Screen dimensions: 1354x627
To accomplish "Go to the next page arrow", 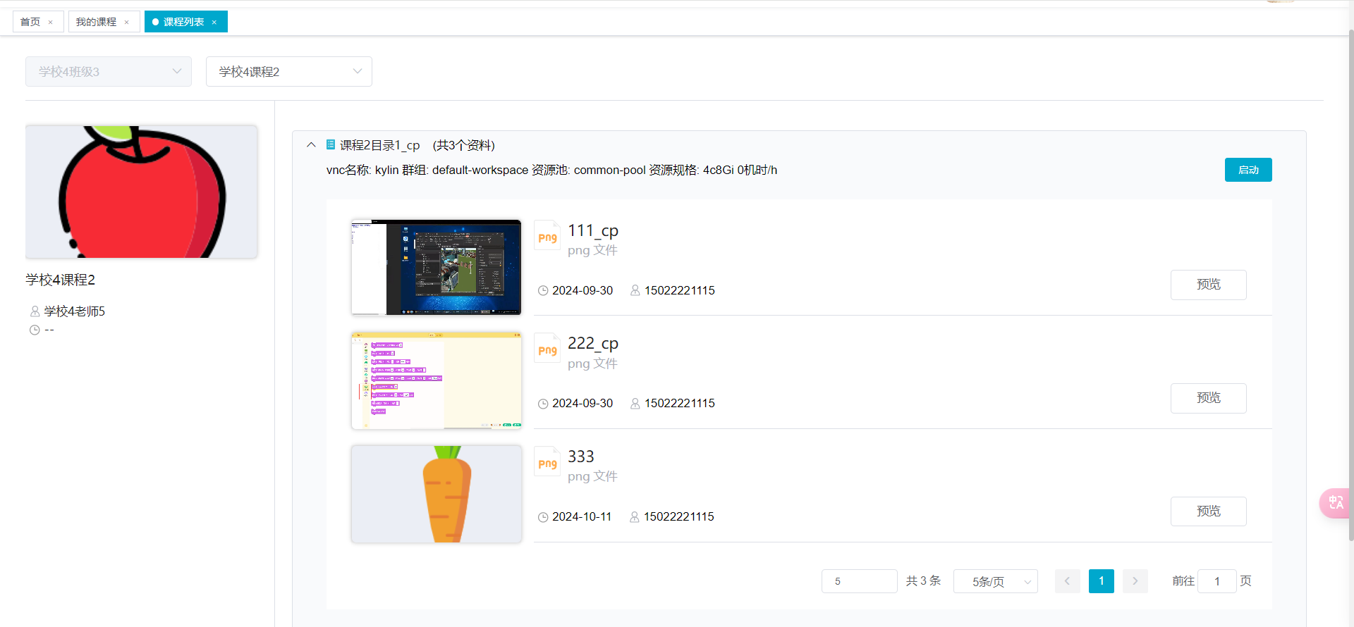I will coord(1135,581).
